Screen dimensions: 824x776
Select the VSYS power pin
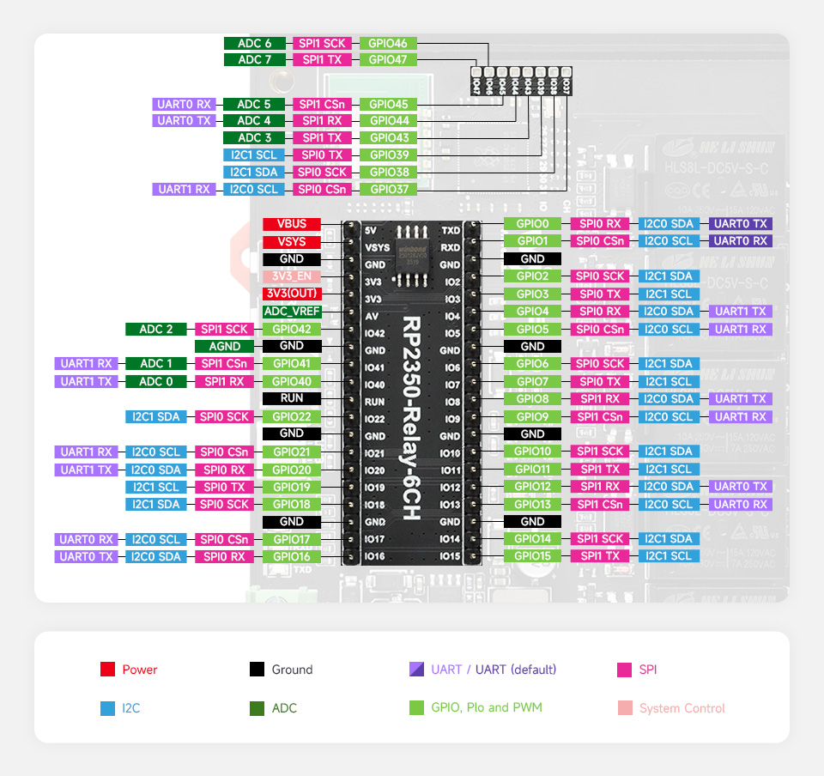294,241
